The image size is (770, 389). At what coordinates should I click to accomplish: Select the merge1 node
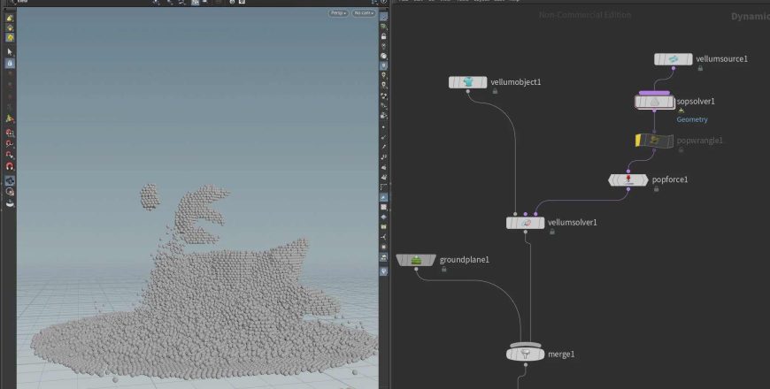(x=525, y=354)
